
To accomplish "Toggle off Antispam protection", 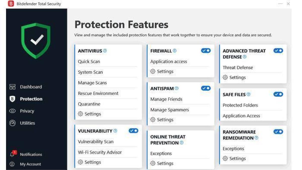I will [206, 88].
